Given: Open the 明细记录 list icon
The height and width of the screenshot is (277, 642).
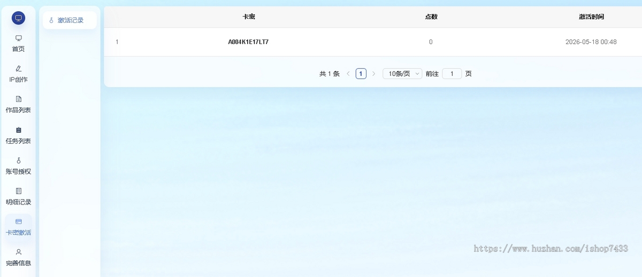Looking at the screenshot, I should pyautogui.click(x=19, y=191).
